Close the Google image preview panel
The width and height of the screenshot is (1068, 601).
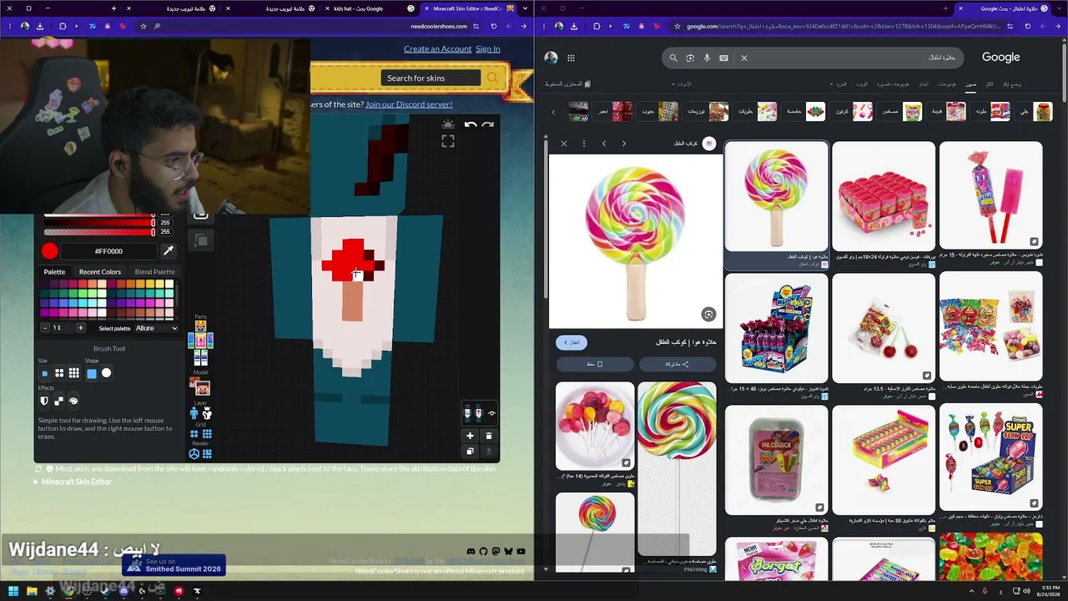pyautogui.click(x=564, y=144)
